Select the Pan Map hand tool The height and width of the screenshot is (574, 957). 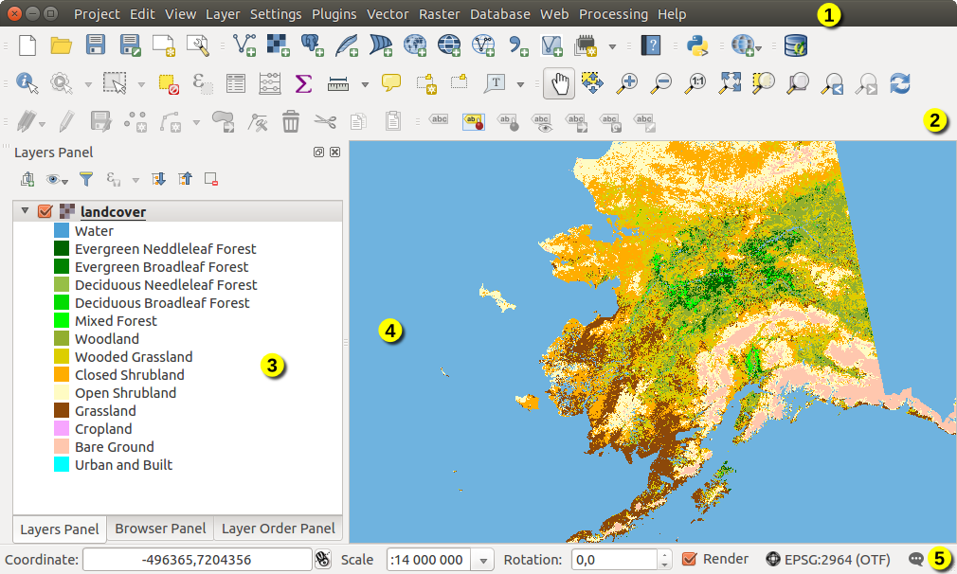point(558,83)
